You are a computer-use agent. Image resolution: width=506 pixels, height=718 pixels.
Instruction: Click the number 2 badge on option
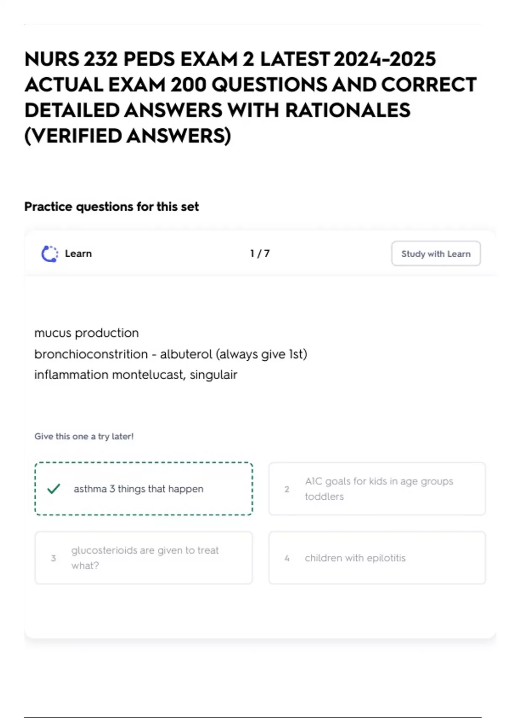coord(287,489)
